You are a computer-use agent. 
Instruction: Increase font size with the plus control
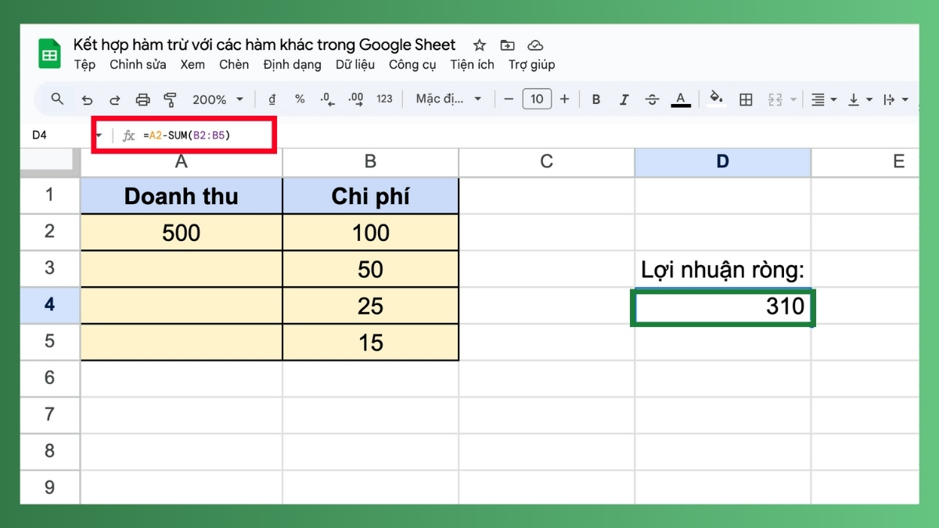[564, 99]
